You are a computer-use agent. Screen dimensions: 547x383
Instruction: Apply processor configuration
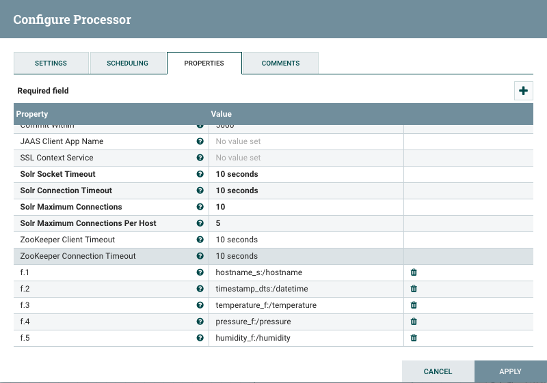[510, 371]
